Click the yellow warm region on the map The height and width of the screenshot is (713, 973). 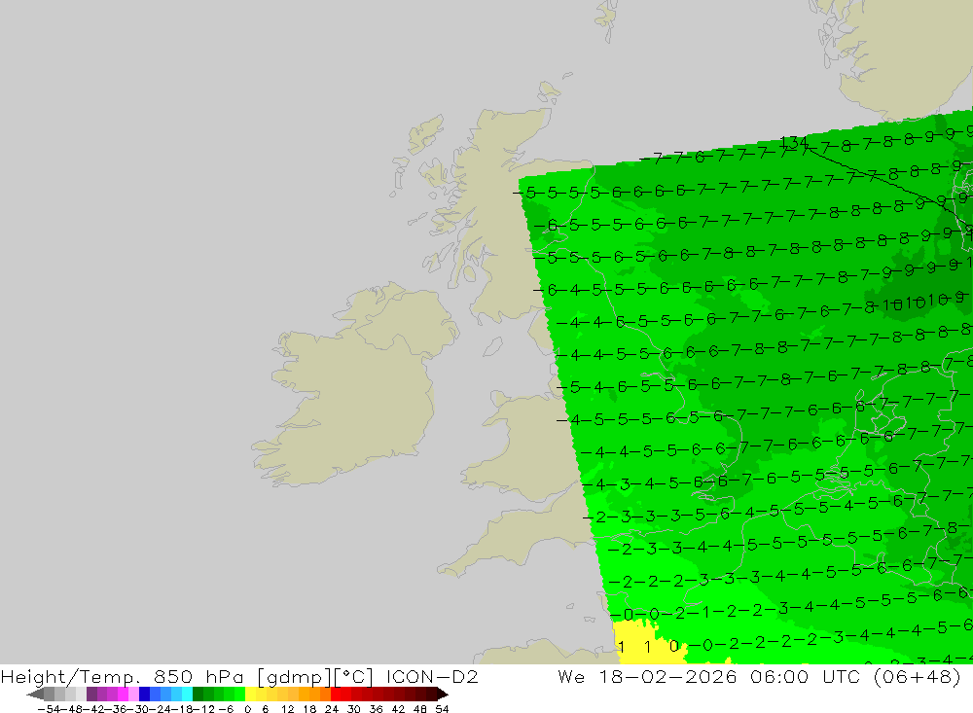(639, 645)
